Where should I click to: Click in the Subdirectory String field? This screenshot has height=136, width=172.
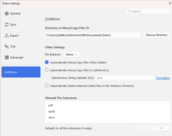point(125,78)
